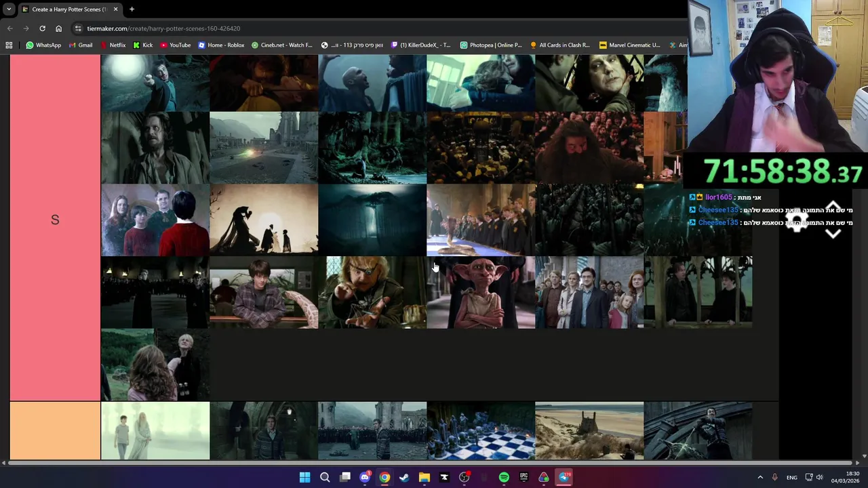This screenshot has height=488, width=868.
Task: Select the Harry and Dumbledore white station thumbnail
Action: pos(155,431)
